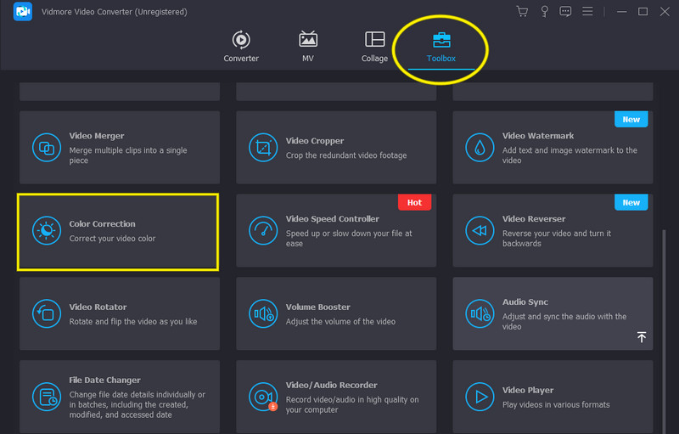Screen dimensions: 679x434
Task: Open the Video Player play icon
Action: tap(480, 397)
